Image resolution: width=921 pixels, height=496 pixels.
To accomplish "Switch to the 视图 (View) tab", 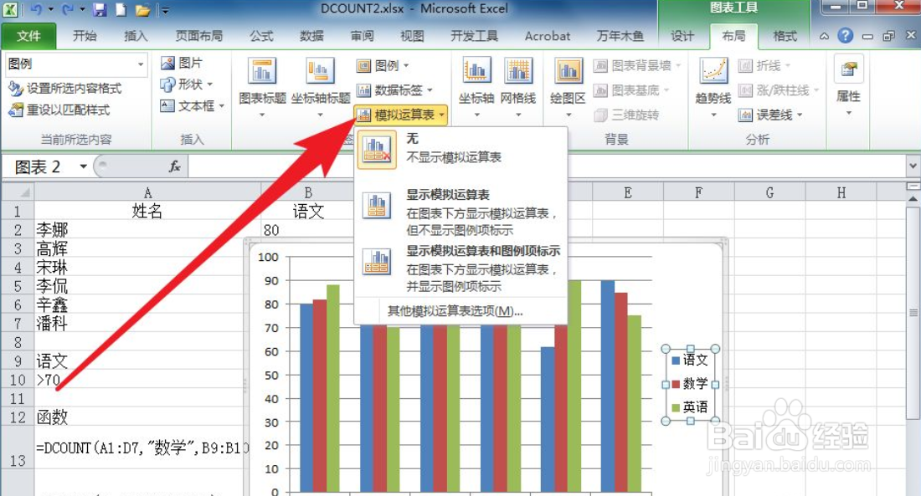I will point(412,37).
